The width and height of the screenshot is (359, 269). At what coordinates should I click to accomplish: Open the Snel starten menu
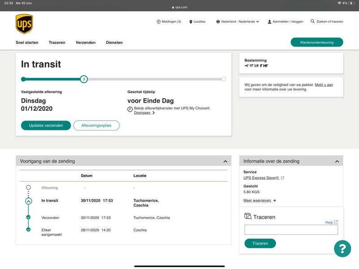[x=27, y=43]
